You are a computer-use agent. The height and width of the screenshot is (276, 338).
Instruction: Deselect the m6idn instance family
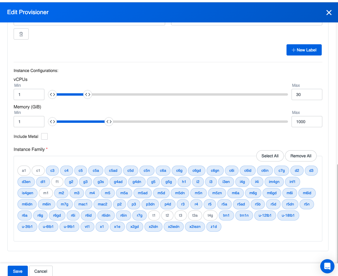tap(27, 204)
